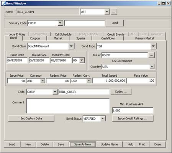Click the bottom Load button

(x=12, y=144)
